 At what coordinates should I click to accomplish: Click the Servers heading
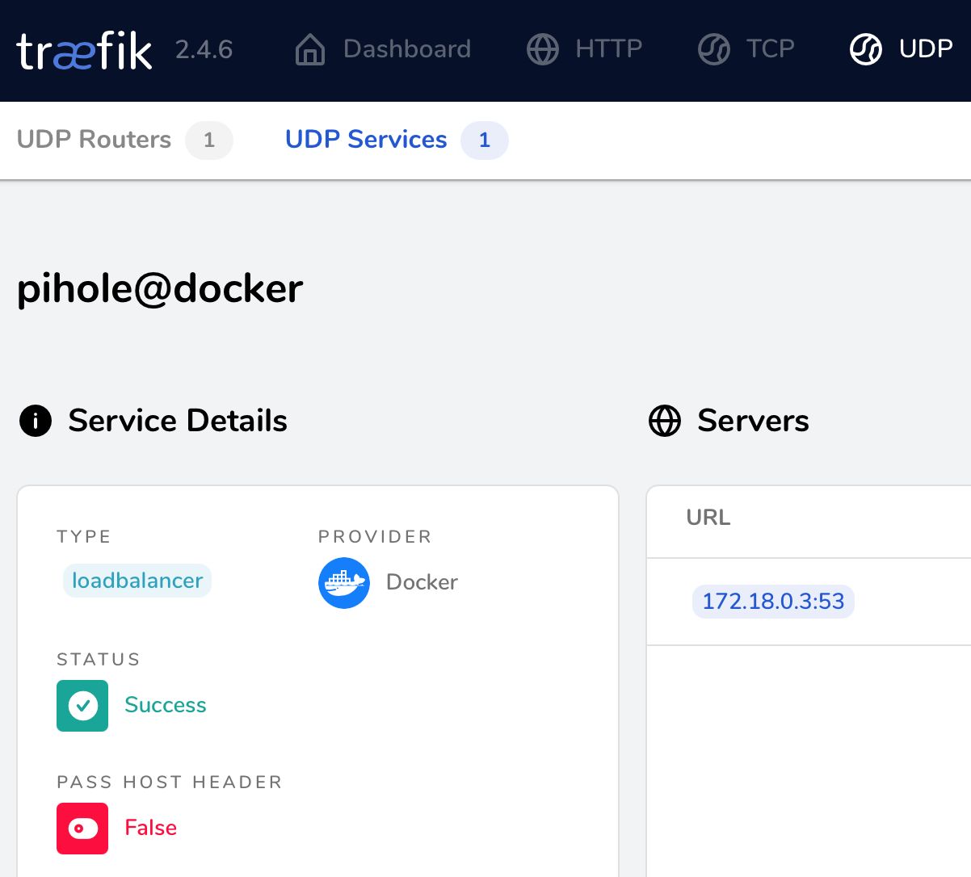tap(753, 421)
